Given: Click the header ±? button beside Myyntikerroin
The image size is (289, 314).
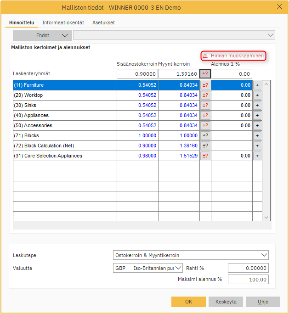Looking at the screenshot, I should [x=205, y=73].
